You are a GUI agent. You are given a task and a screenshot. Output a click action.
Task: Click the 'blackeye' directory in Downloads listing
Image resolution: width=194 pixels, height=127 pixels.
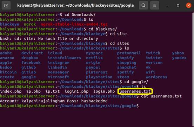tap(9, 24)
